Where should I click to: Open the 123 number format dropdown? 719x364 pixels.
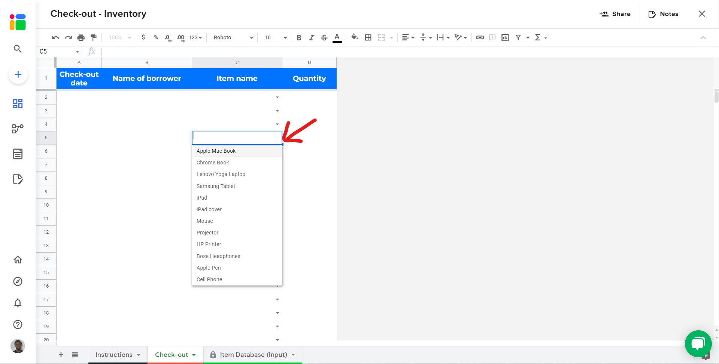point(195,37)
